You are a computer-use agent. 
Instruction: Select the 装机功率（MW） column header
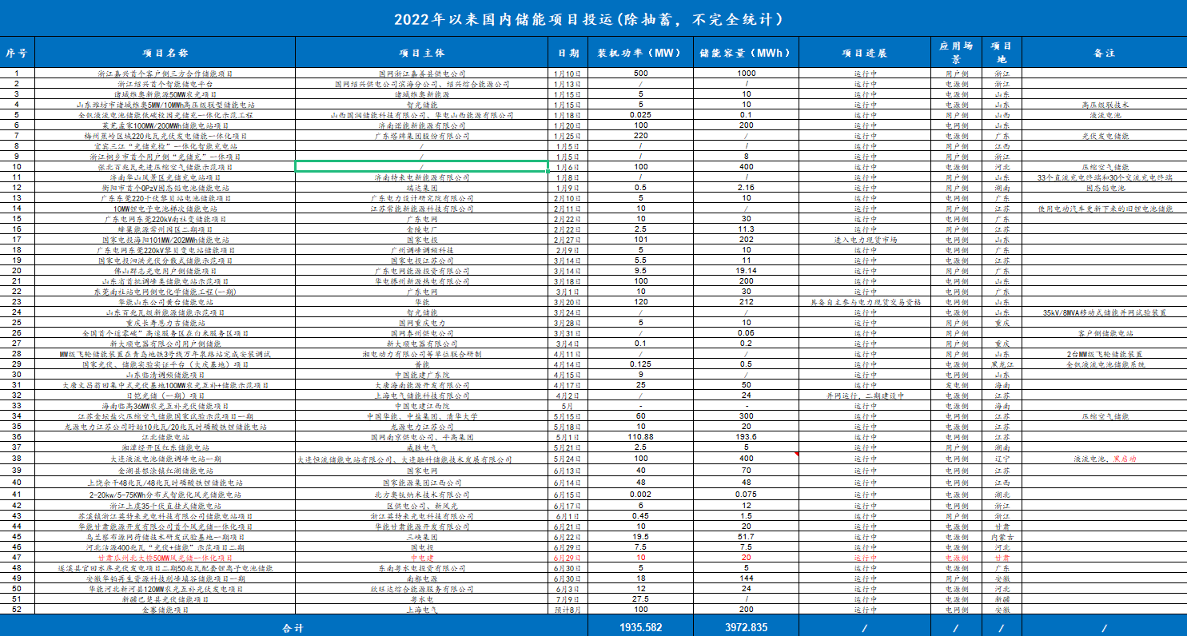point(640,53)
